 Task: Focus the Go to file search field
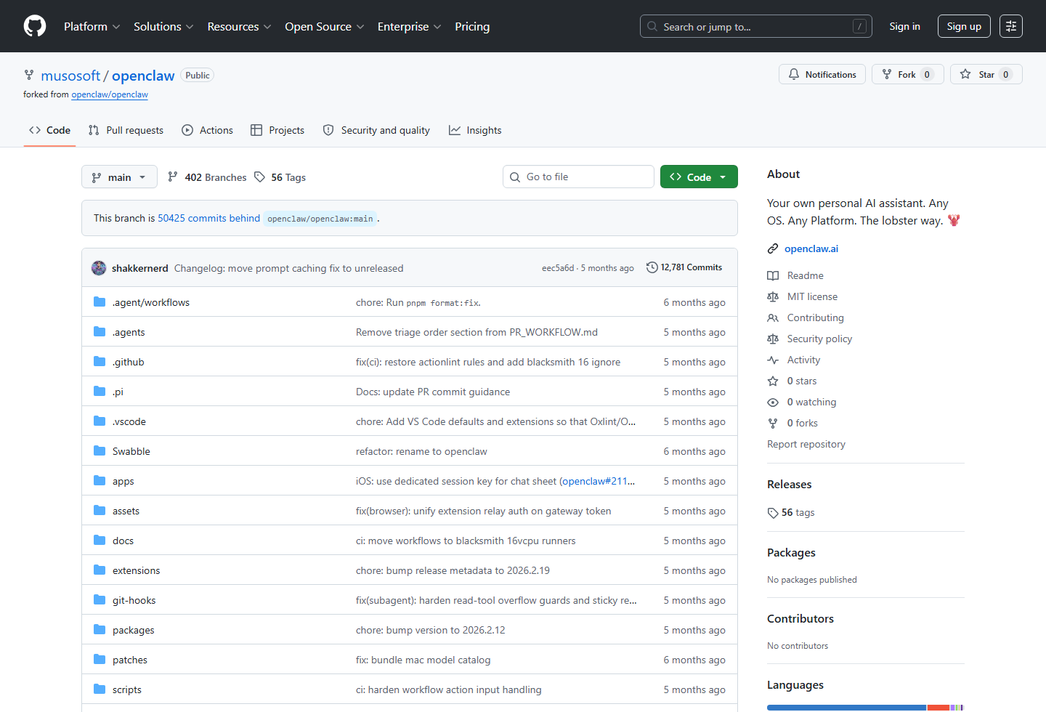[578, 177]
